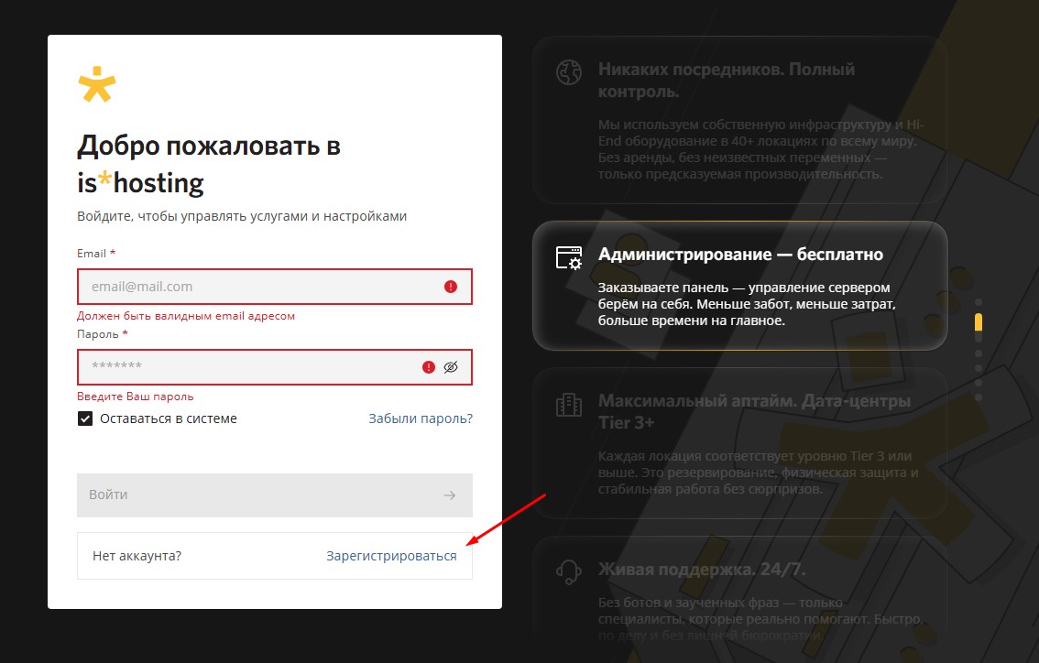The width and height of the screenshot is (1039, 663).
Task: Click the panel gear icon on Администрирование card
Action: (x=569, y=257)
